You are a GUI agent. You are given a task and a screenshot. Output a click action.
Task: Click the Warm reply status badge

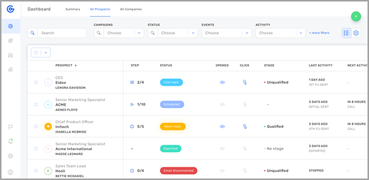[x=173, y=127]
